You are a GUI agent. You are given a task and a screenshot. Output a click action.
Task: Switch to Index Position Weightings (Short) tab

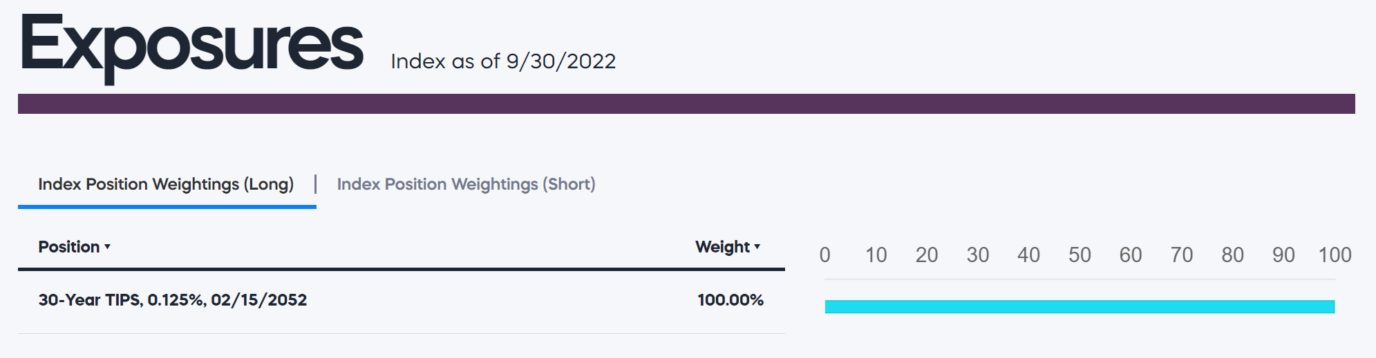tap(466, 184)
